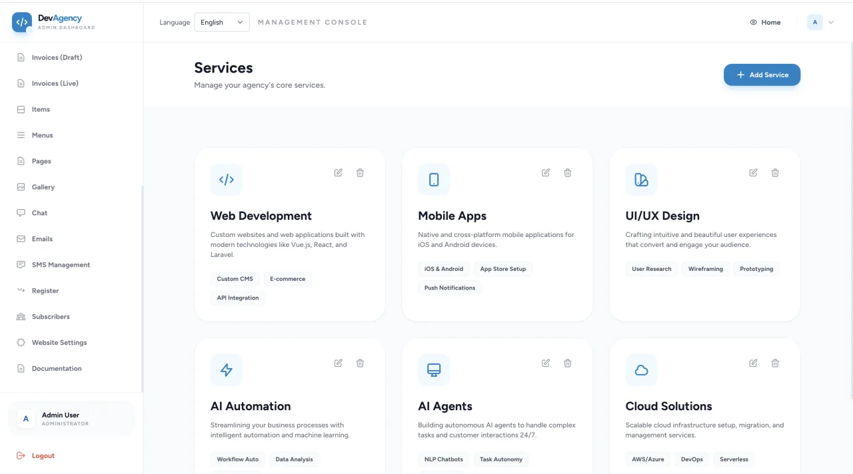Viewport: 853px width, 474px height.
Task: Delete the AI Agents service
Action: coord(568,363)
